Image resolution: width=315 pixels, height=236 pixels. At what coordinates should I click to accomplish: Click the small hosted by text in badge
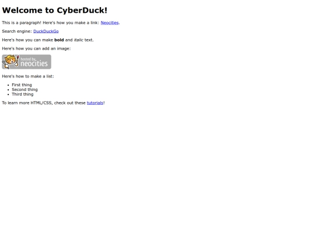[28, 59]
